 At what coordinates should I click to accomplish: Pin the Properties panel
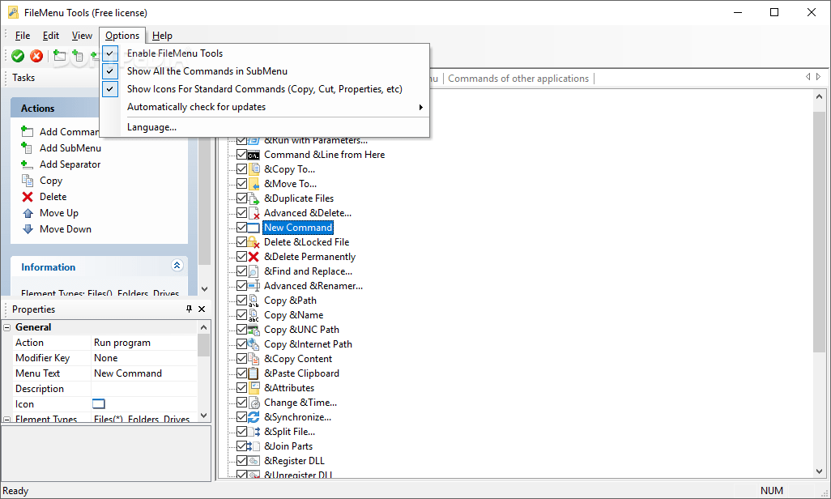coord(188,309)
